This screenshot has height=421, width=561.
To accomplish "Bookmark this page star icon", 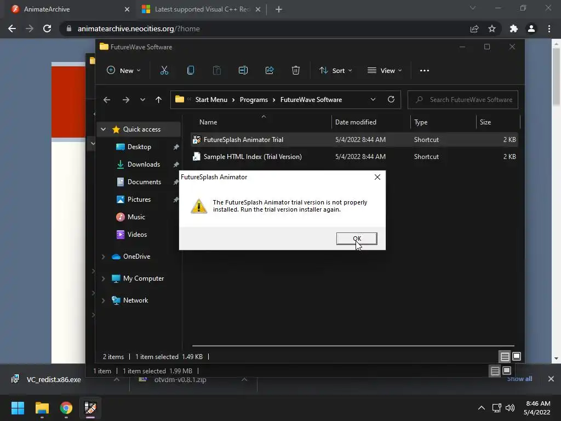I will (492, 29).
